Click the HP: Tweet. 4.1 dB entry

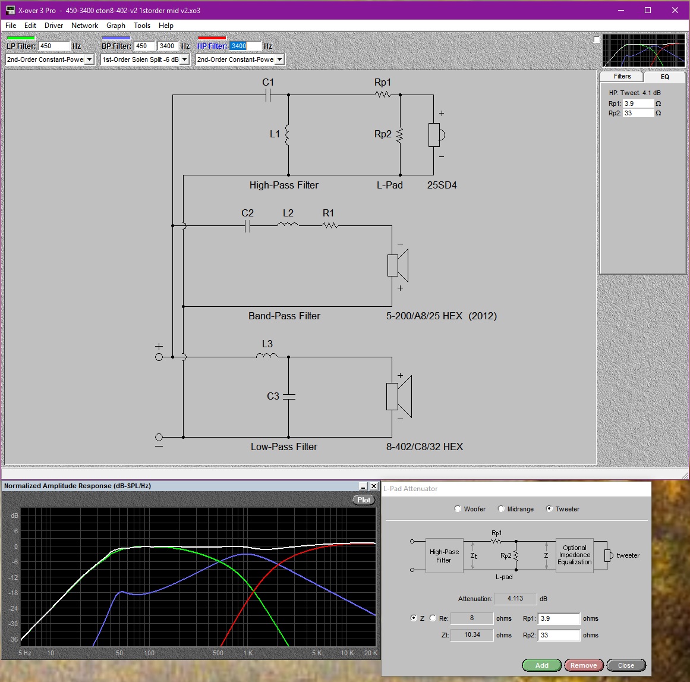[x=635, y=93]
